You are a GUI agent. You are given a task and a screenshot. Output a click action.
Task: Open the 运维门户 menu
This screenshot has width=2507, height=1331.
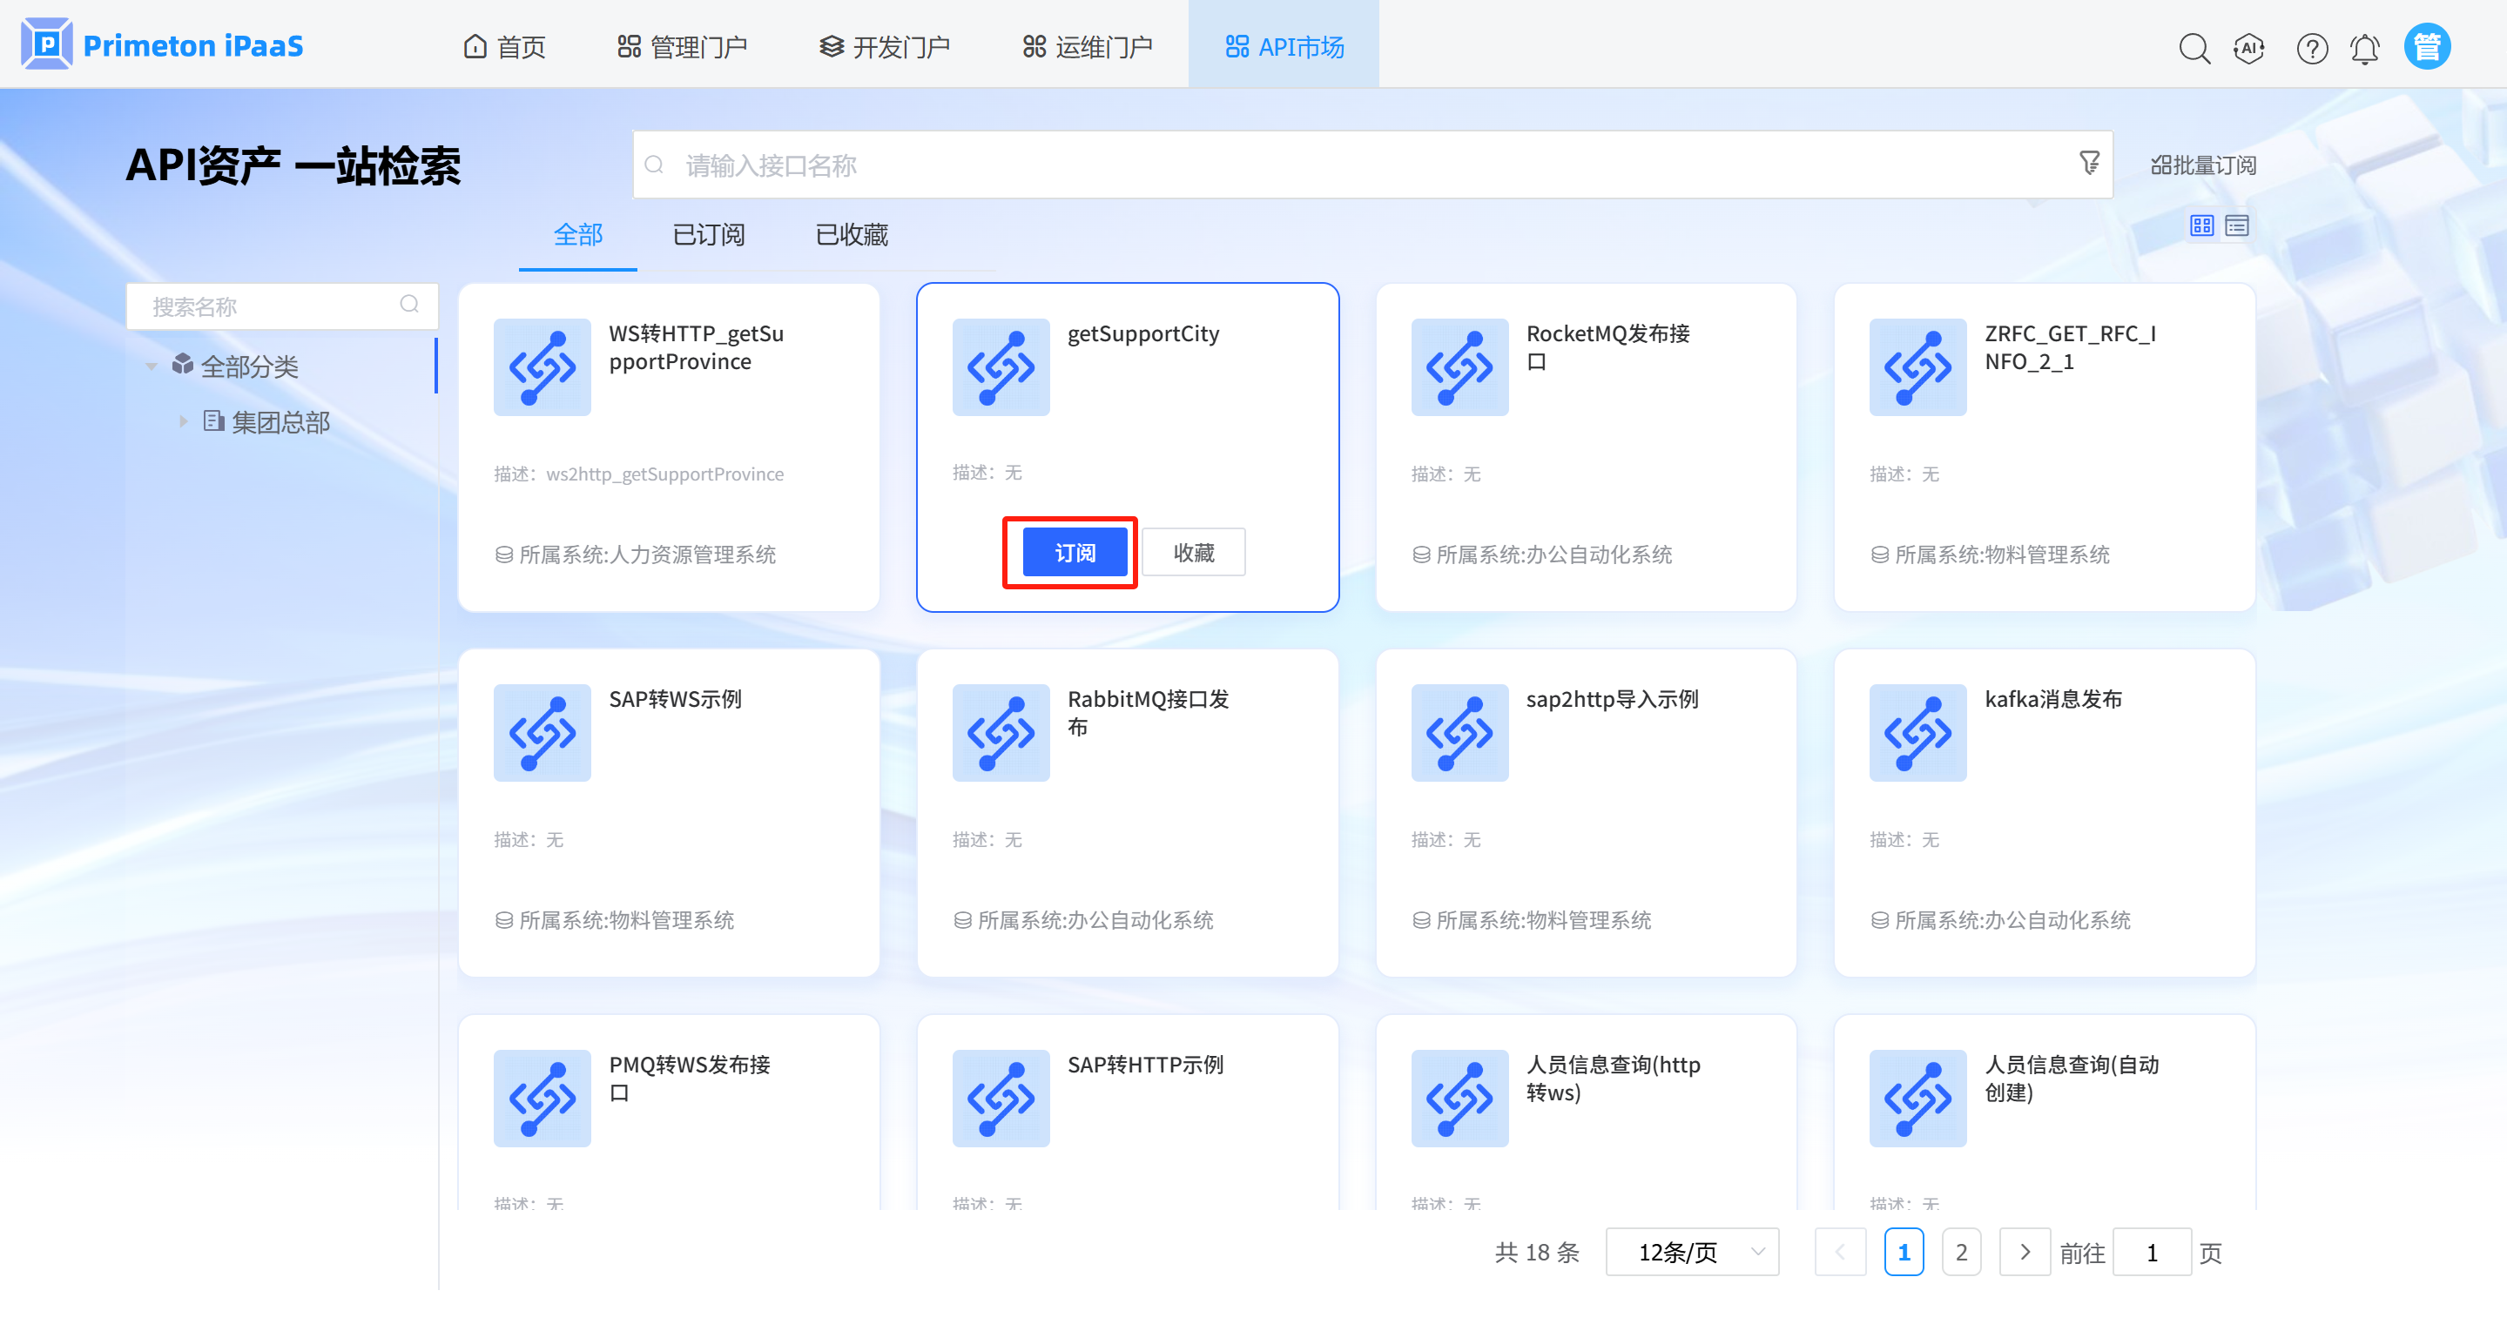(x=1087, y=47)
